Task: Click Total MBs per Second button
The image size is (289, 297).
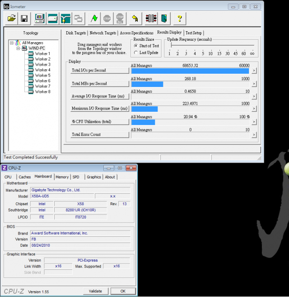Action: coord(100,84)
